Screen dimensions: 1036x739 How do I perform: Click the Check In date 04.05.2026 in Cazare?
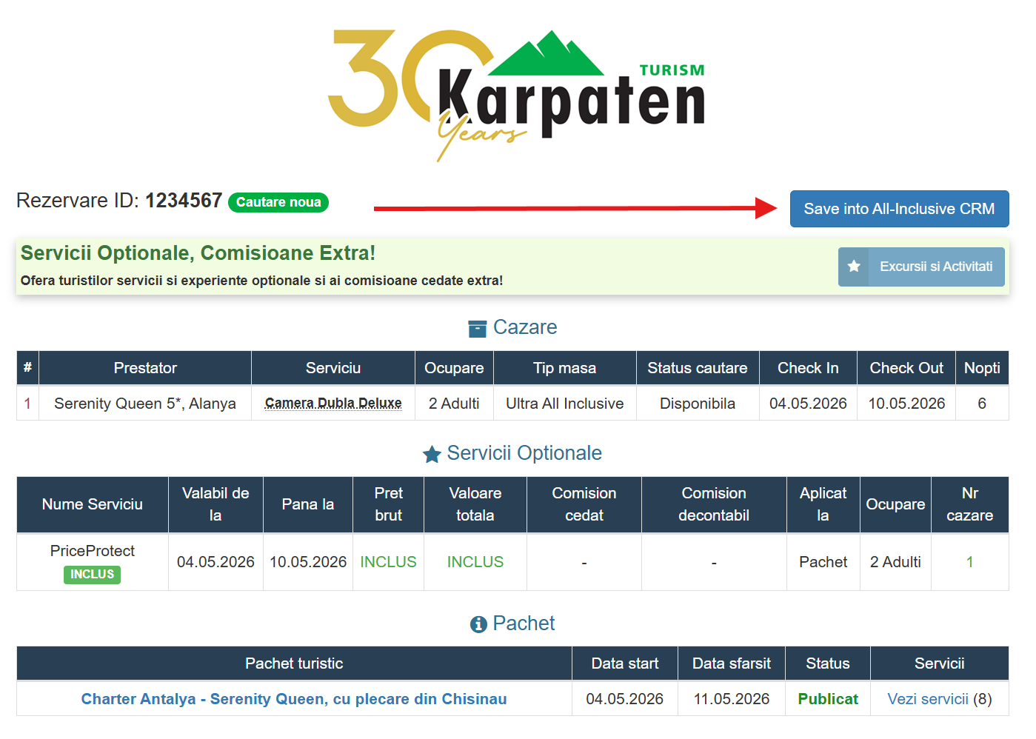[808, 404]
